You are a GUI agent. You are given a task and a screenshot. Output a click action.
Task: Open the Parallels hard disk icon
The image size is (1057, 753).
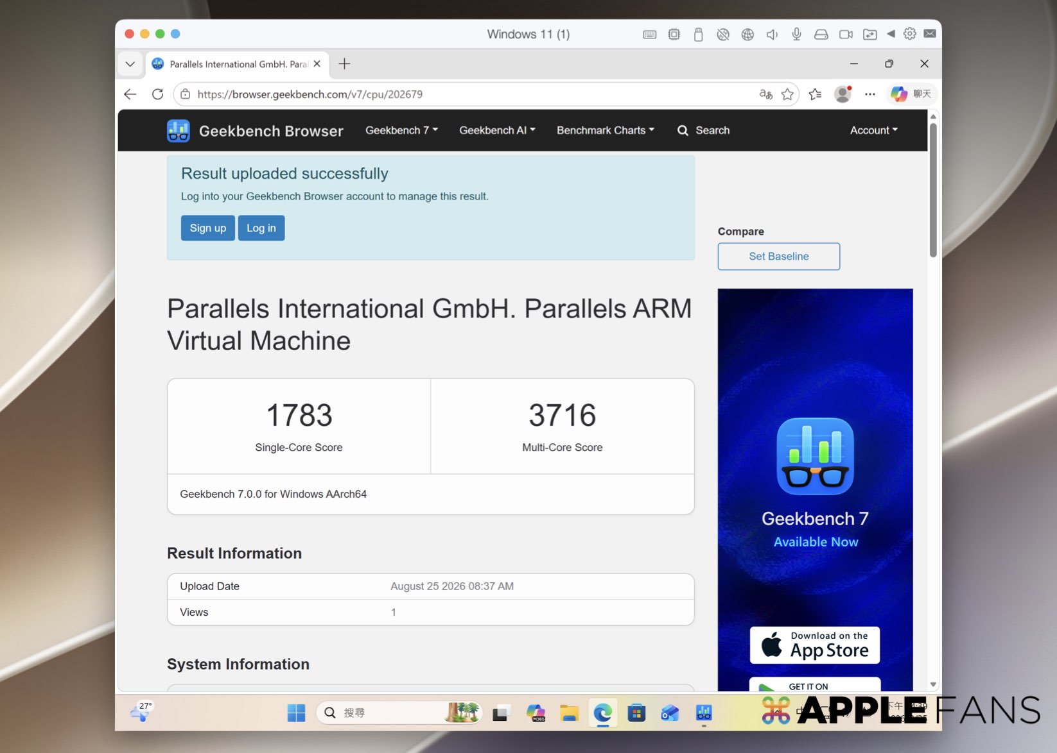[x=821, y=34]
